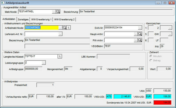176x108 pixels.
Task: Click the yellow Artikelmatchkode input field
Action: tap(42, 27)
